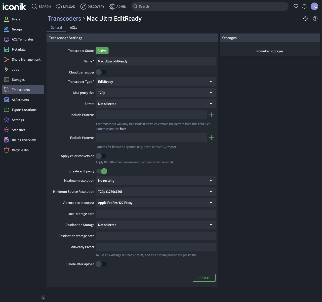
Task: Open the pattern examples 'here' link
Action: 123,129
